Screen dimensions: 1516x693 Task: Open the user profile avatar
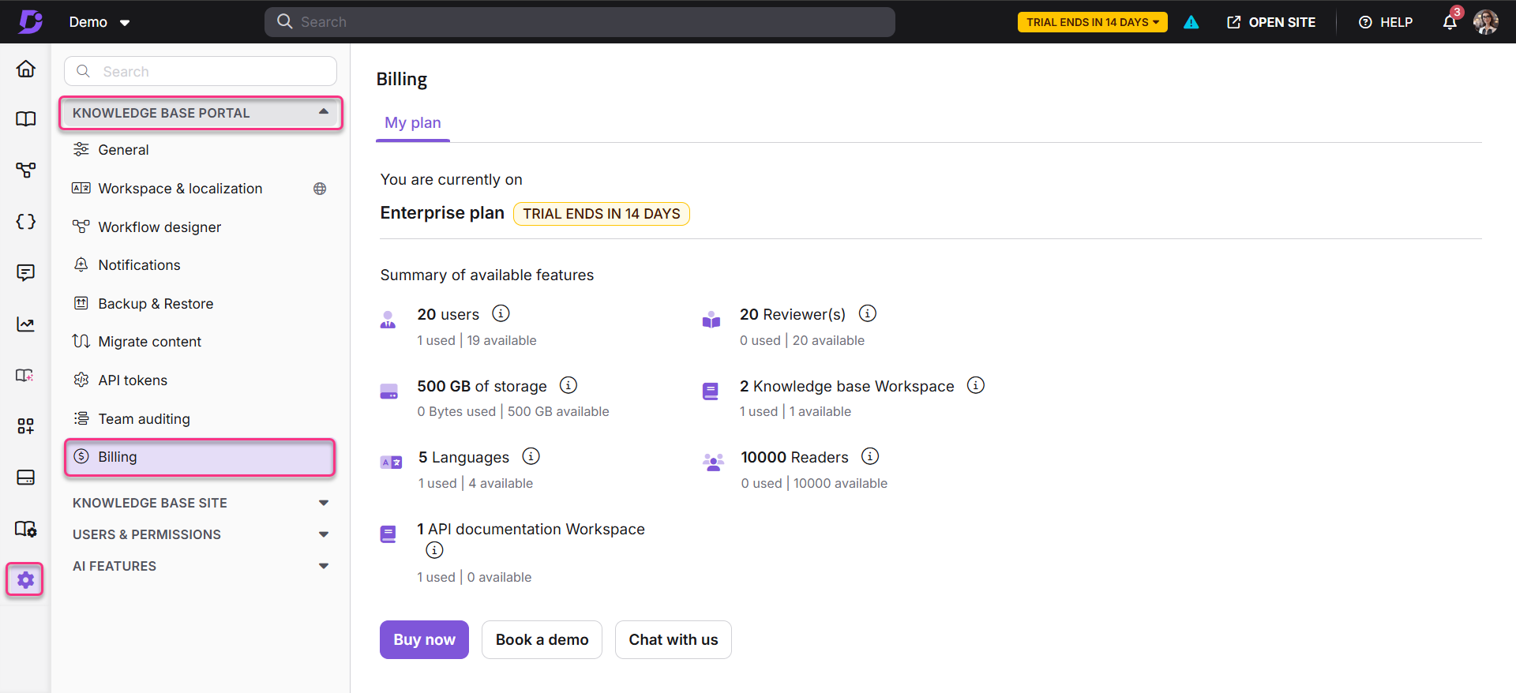(x=1486, y=22)
